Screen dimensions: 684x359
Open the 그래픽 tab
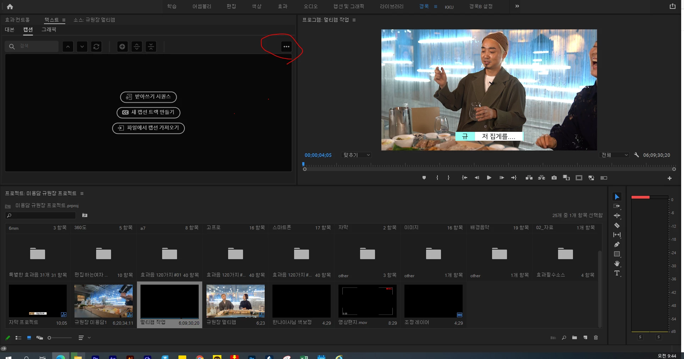pos(49,30)
